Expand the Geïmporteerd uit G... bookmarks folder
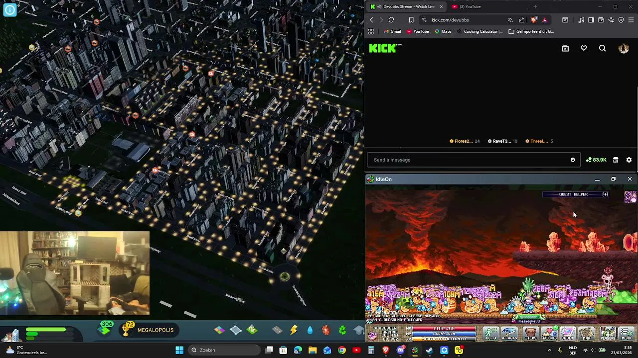This screenshot has height=358, width=638. point(531,31)
